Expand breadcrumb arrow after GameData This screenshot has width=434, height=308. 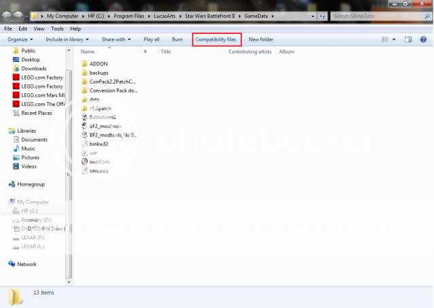pos(272,16)
